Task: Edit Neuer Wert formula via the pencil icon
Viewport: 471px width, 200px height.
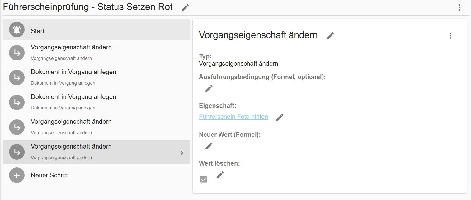Action: point(209,146)
